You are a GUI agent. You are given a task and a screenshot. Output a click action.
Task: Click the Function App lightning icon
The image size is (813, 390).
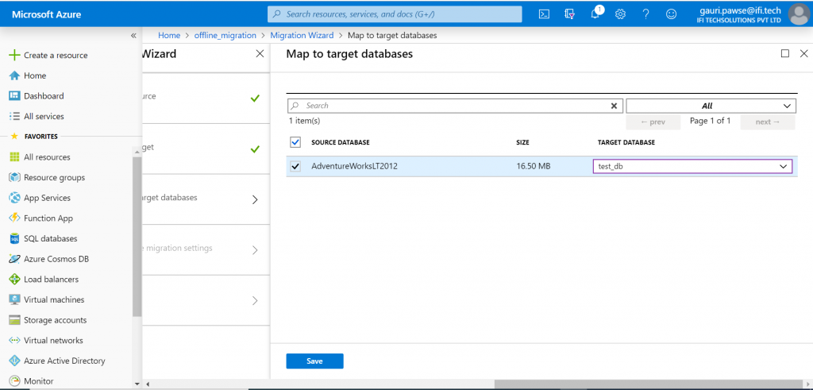pos(14,218)
